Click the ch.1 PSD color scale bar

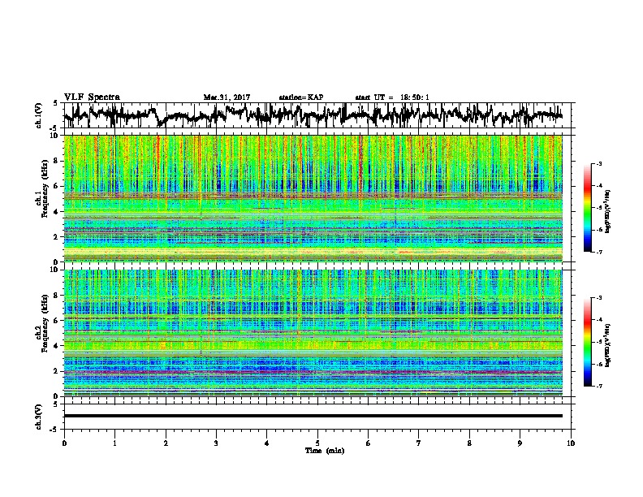(x=587, y=208)
